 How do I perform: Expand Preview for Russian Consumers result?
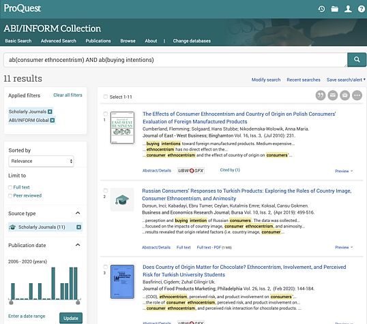(x=344, y=247)
